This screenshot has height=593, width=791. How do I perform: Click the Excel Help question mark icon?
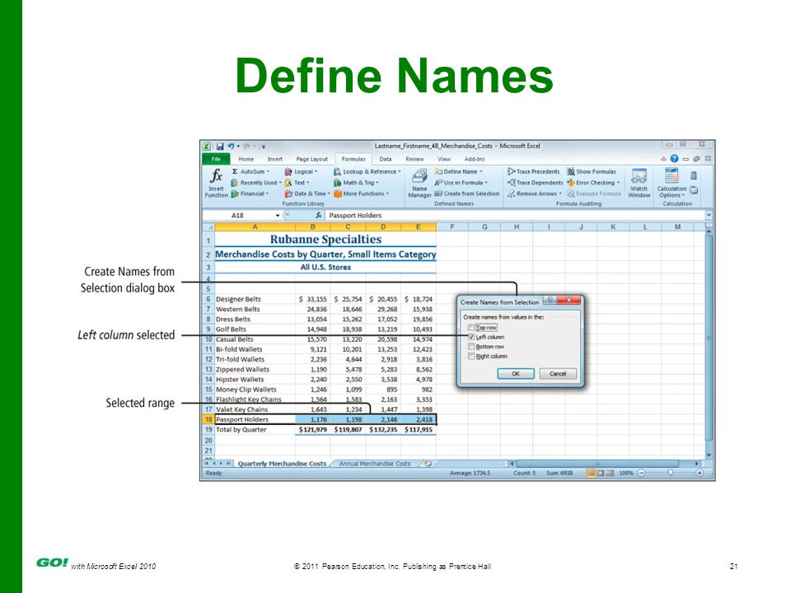pyautogui.click(x=674, y=158)
